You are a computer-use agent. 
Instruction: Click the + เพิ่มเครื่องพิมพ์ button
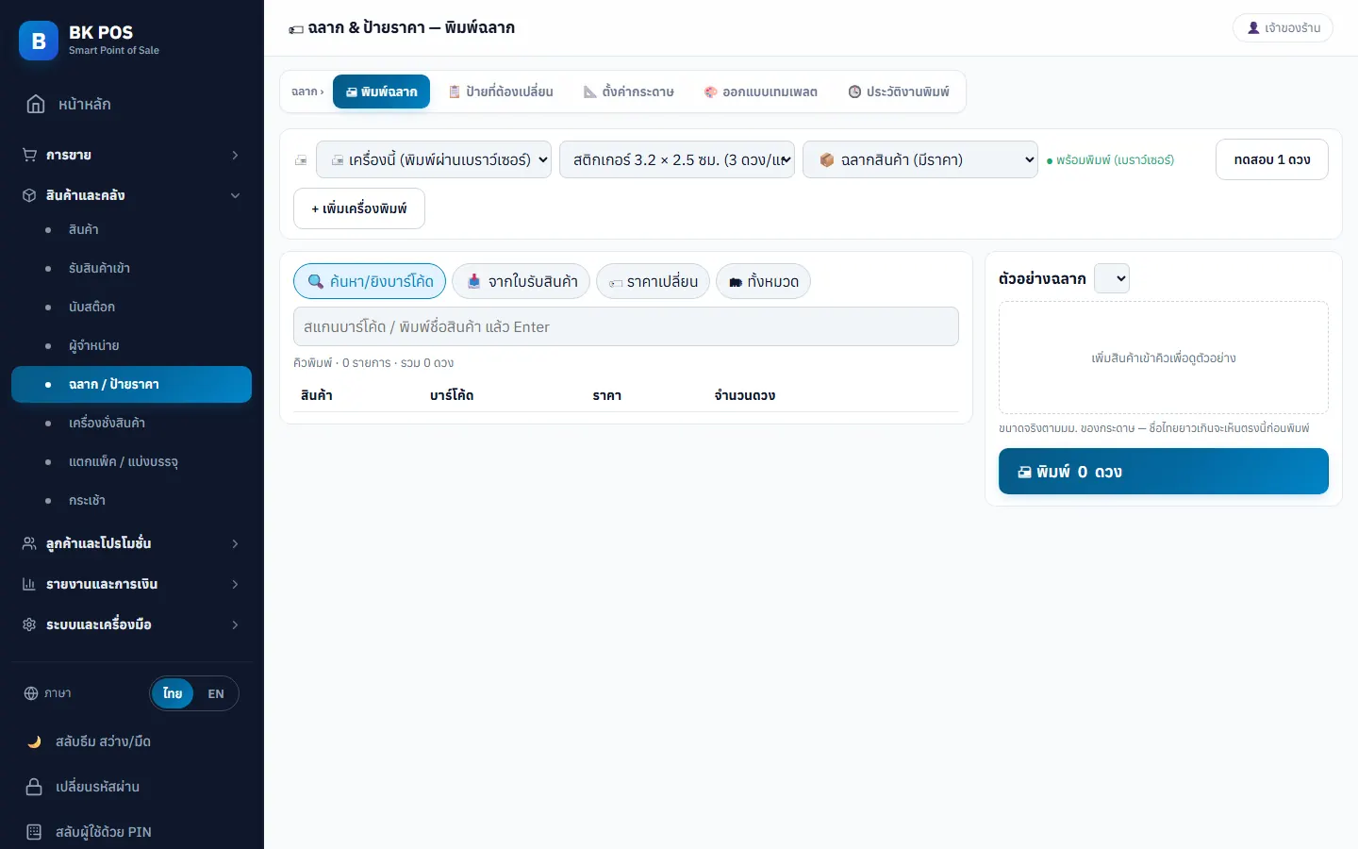(359, 208)
